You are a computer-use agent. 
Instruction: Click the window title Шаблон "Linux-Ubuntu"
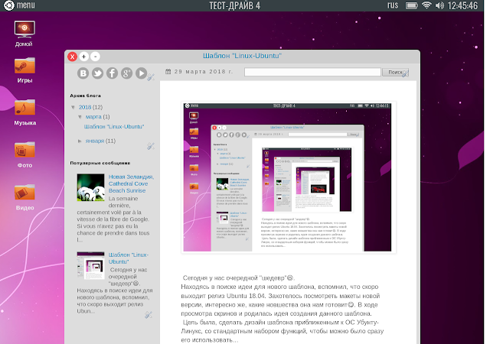[x=242, y=56]
